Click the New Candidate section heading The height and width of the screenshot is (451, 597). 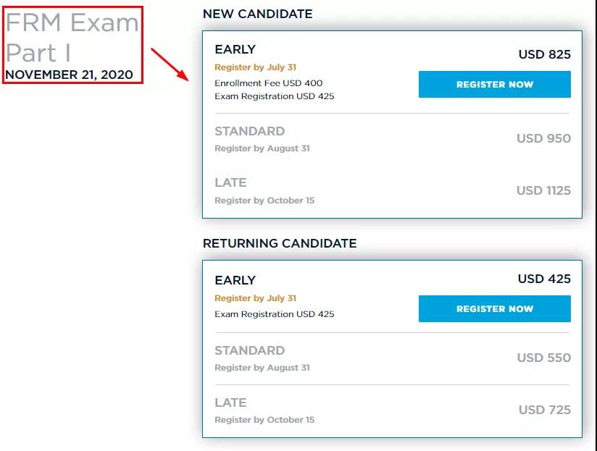click(x=257, y=14)
